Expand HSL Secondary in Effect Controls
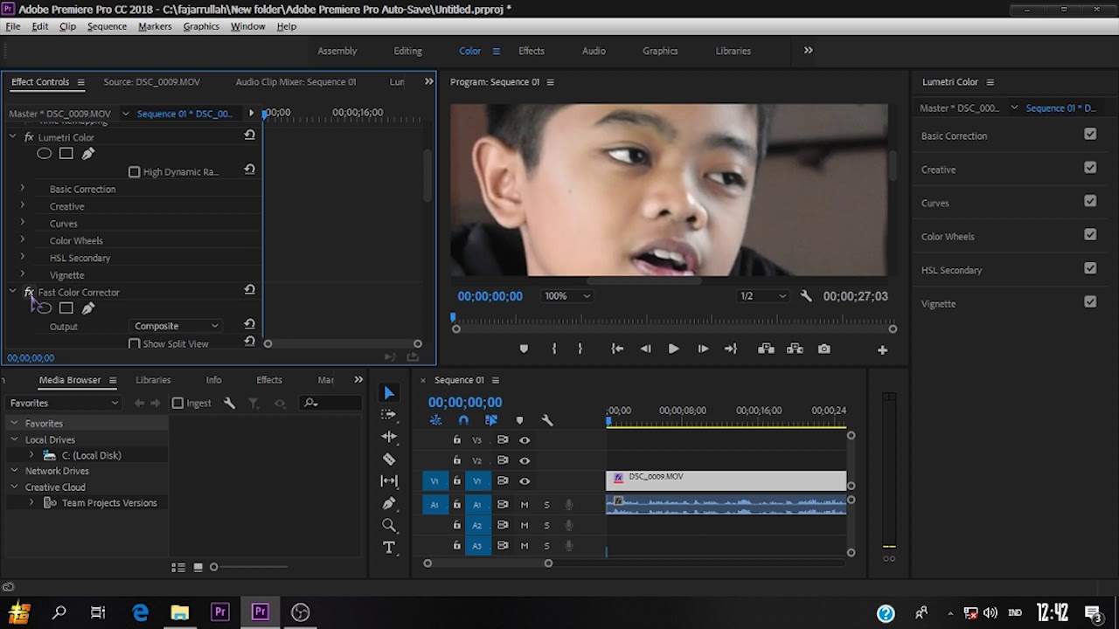 click(23, 258)
